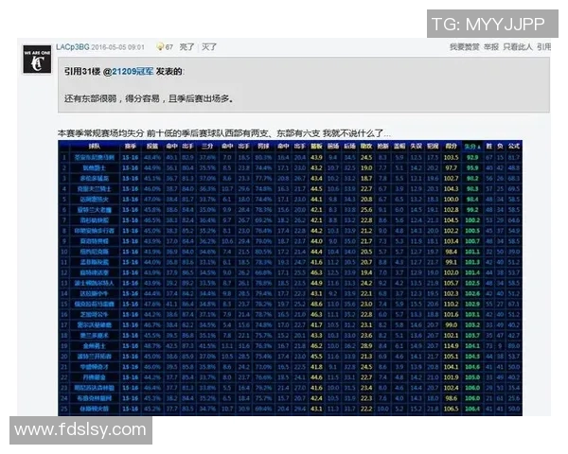This screenshot has height=454, width=568.
Task: Click the 我要赞赏 link
Action: (x=465, y=47)
